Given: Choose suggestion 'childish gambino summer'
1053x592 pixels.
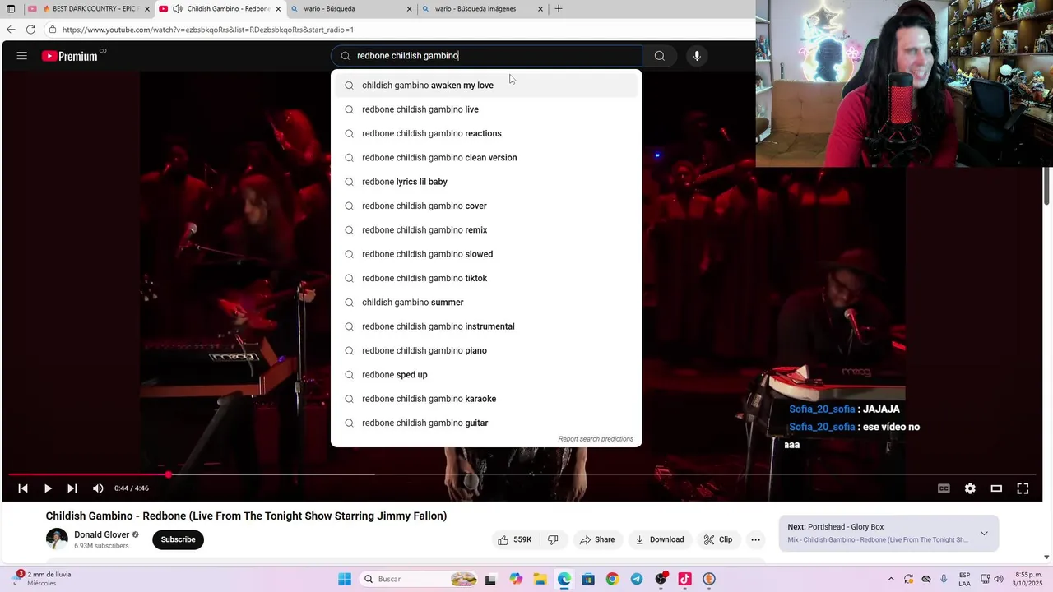Looking at the screenshot, I should pos(485,303).
